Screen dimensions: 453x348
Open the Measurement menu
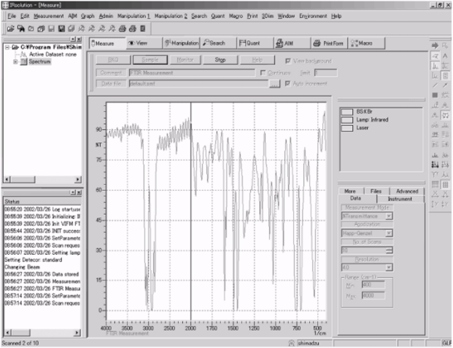click(x=49, y=16)
